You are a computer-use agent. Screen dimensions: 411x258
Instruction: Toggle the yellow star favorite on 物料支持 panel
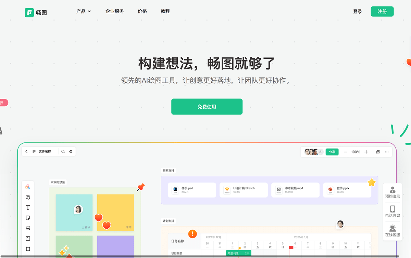pos(372,182)
